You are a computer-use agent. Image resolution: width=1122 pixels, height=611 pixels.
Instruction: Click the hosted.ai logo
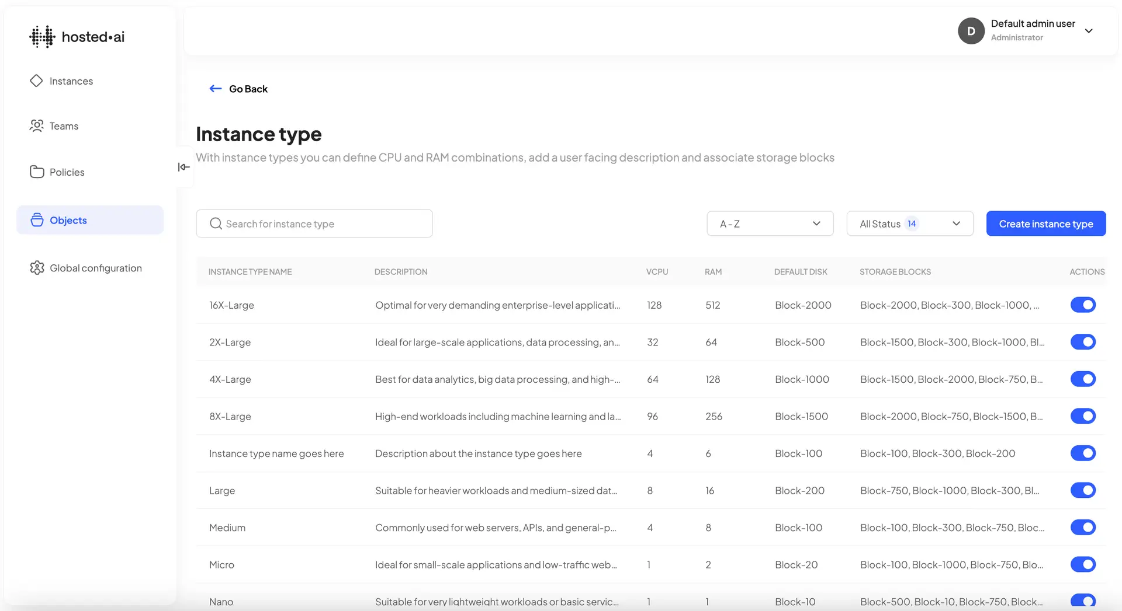pos(77,36)
